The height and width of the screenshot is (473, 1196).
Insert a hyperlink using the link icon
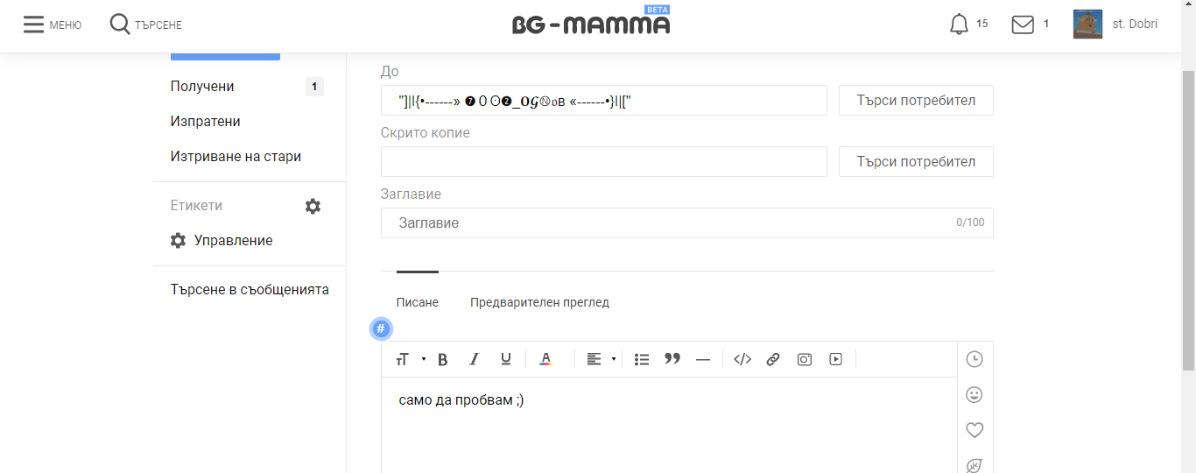pos(773,359)
